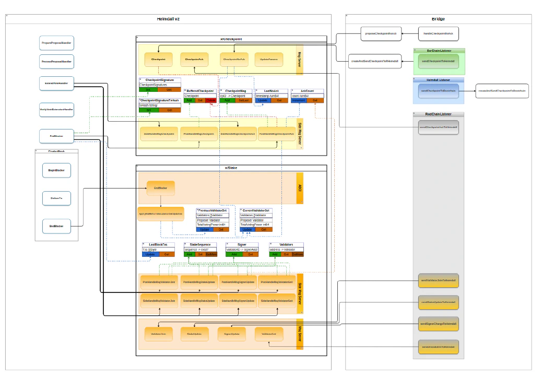Click the ValidatorJoin block in Msg Server
Screen dimensions: 542x377
[158, 334]
